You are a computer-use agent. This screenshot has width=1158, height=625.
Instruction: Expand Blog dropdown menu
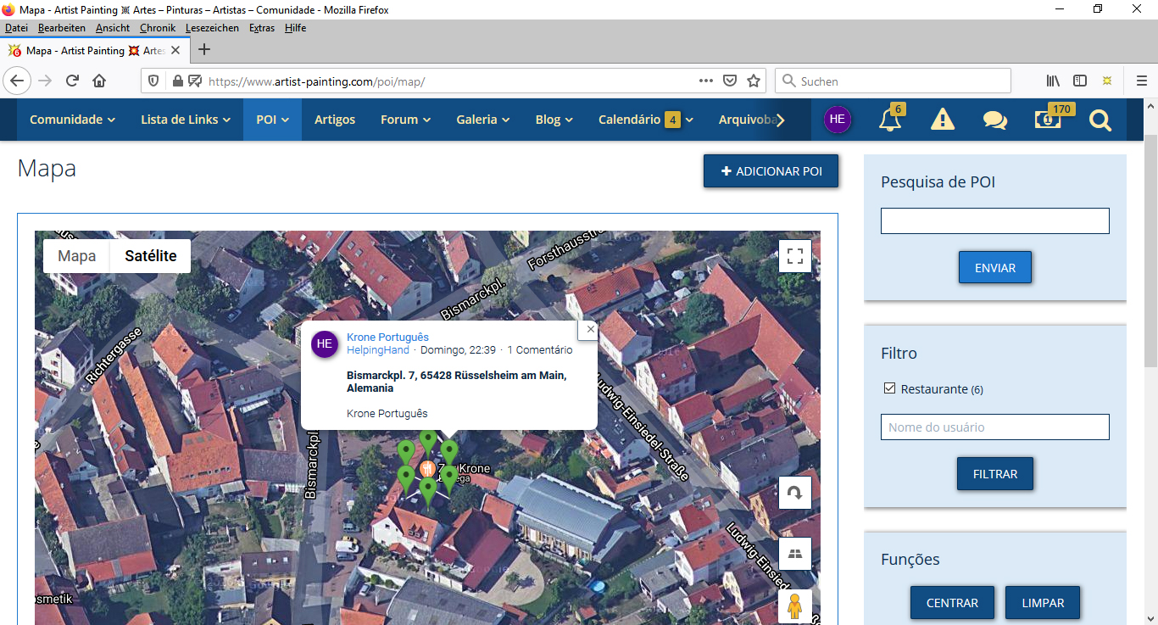[554, 120]
